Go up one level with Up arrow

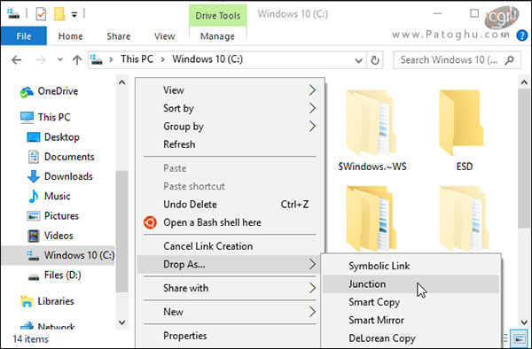click(x=77, y=60)
